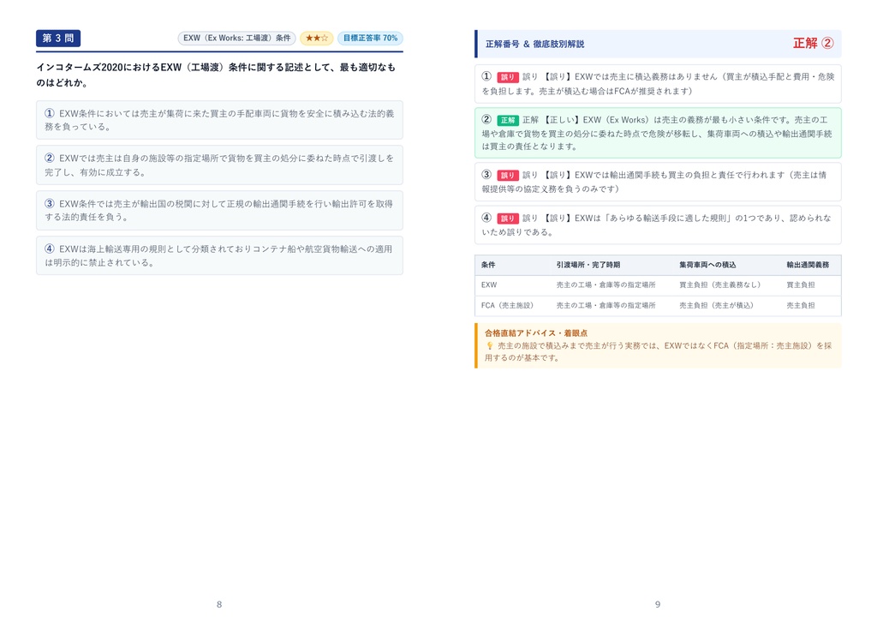This screenshot has width=877, height=623.
Task: Choose answer option ① about loading duty
Action: pyautogui.click(x=219, y=120)
